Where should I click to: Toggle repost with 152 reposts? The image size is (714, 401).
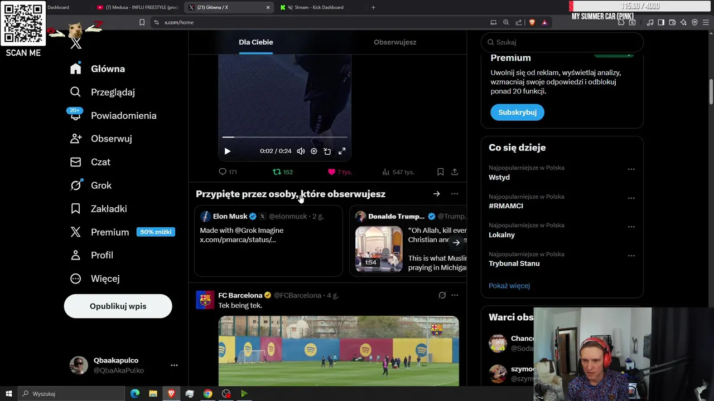pyautogui.click(x=283, y=172)
